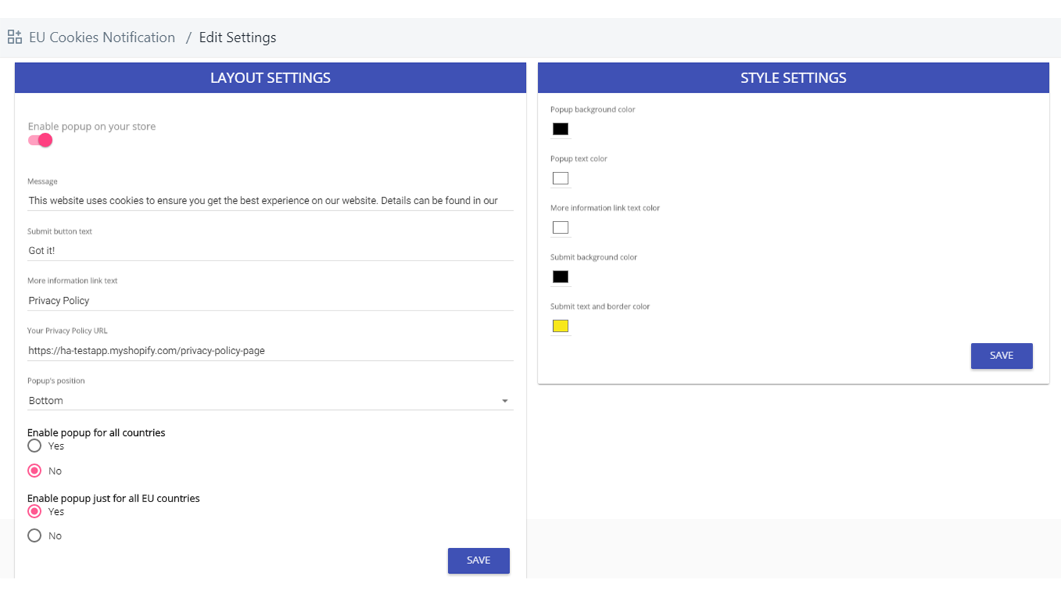Click the Privacy Policy URL field
The height and width of the screenshot is (597, 1061).
(270, 350)
